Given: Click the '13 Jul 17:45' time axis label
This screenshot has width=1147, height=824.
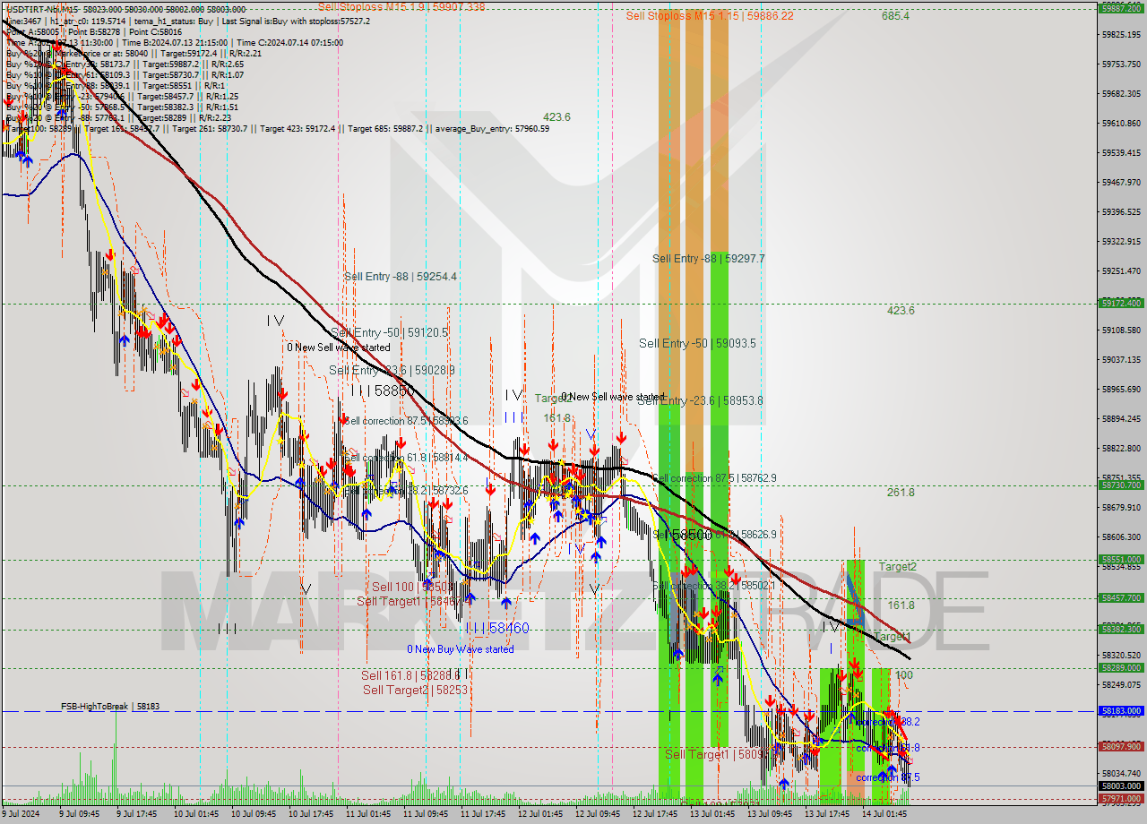Looking at the screenshot, I should point(827,814).
